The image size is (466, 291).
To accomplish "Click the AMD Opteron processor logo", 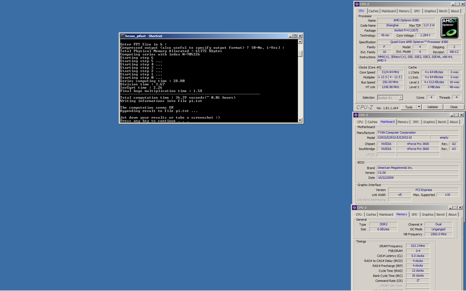I will pos(449,28).
